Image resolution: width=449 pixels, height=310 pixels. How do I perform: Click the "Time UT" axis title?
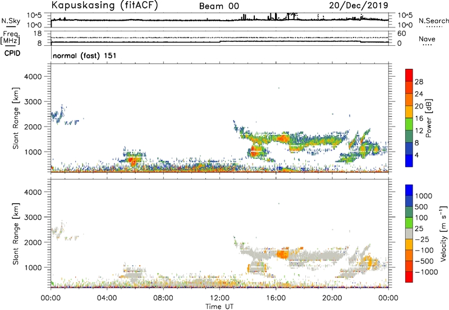pos(219,307)
